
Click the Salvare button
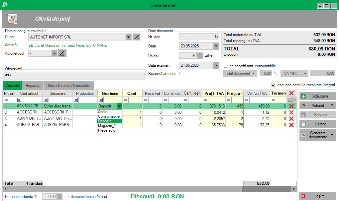pos(317,115)
